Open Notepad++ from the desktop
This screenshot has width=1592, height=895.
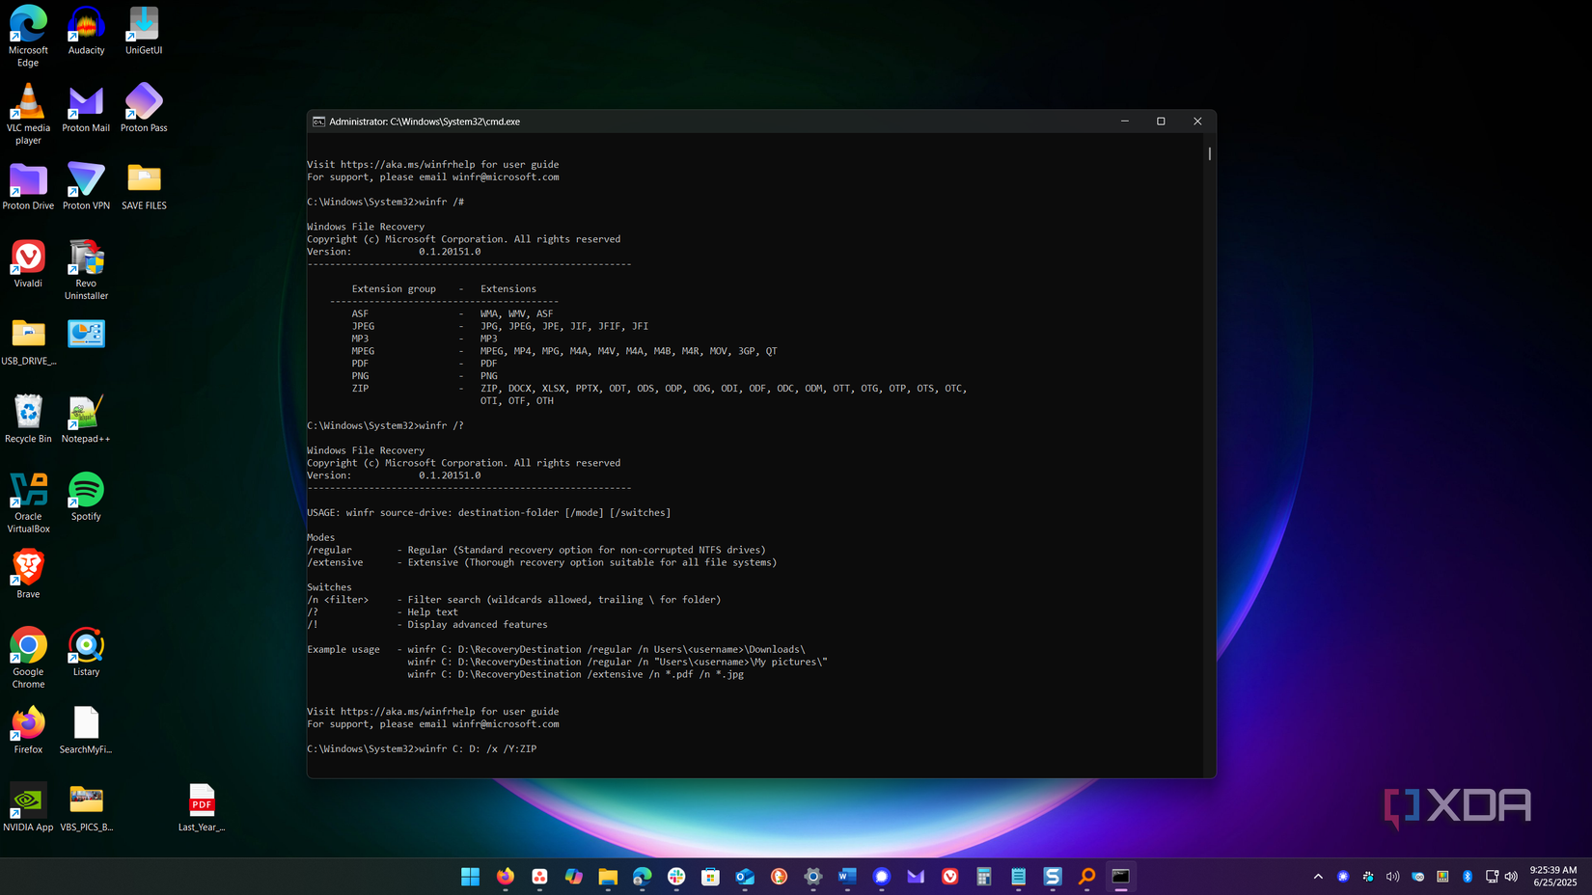click(x=85, y=413)
